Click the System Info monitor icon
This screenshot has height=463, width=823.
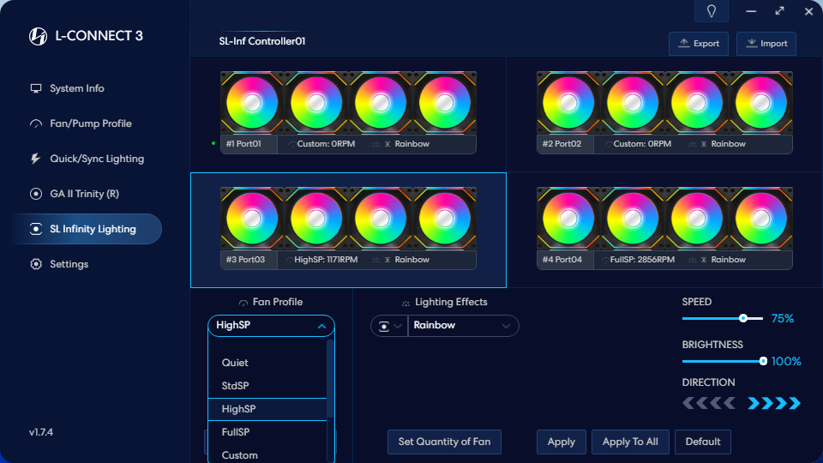tap(36, 88)
